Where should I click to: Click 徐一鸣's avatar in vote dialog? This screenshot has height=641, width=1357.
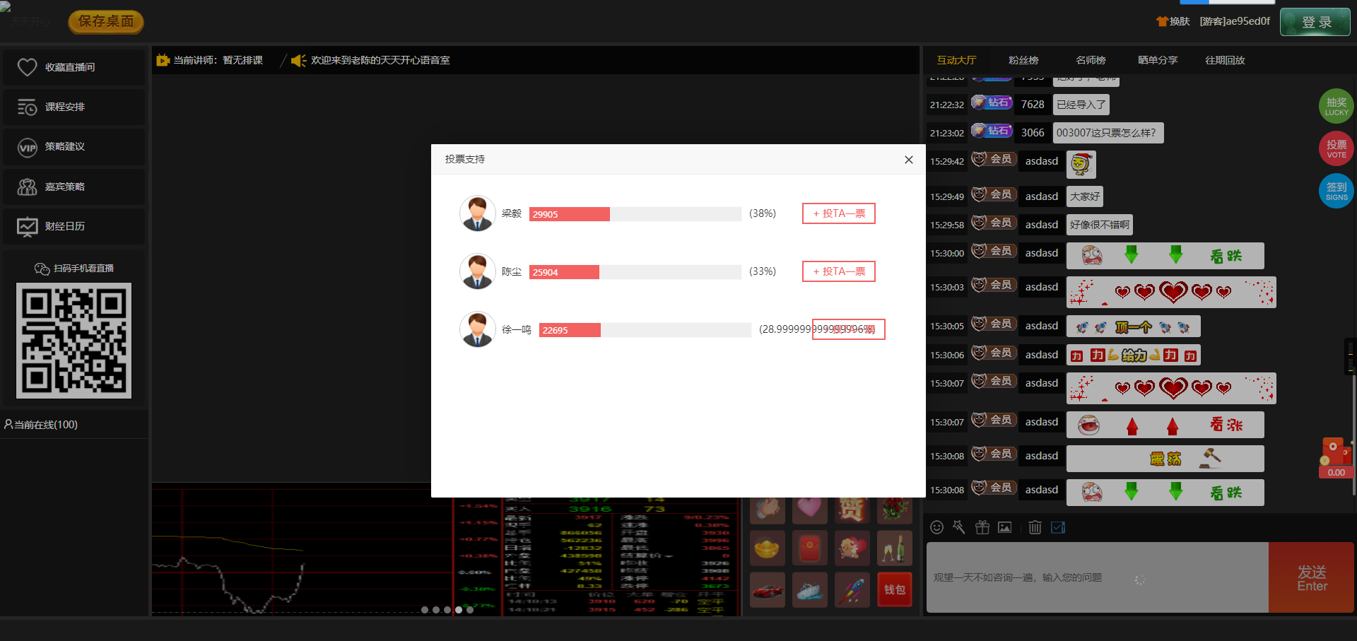tap(478, 329)
